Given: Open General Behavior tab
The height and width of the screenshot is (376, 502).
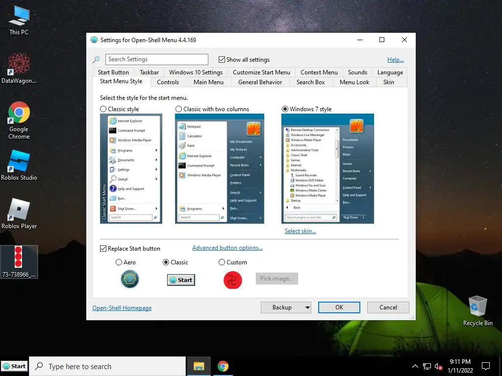Looking at the screenshot, I should (260, 82).
